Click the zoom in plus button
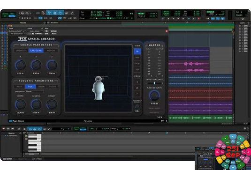 coord(137,82)
